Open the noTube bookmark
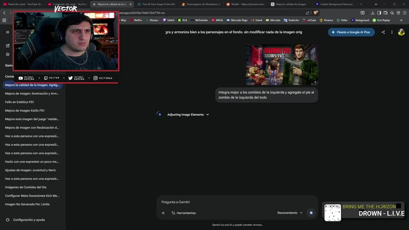This screenshot has height=230, width=409. (x=309, y=20)
